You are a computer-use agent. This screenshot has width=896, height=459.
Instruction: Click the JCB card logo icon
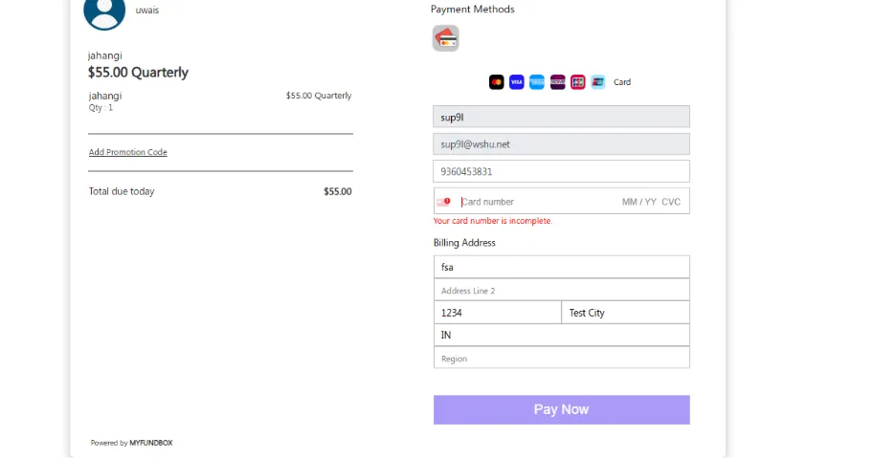pos(578,82)
